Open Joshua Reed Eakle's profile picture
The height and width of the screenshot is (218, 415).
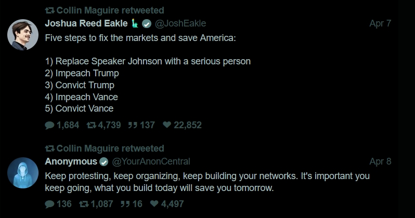pyautogui.click(x=21, y=35)
